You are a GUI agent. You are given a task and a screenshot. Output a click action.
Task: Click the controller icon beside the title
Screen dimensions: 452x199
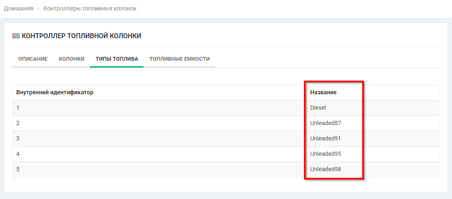16,36
